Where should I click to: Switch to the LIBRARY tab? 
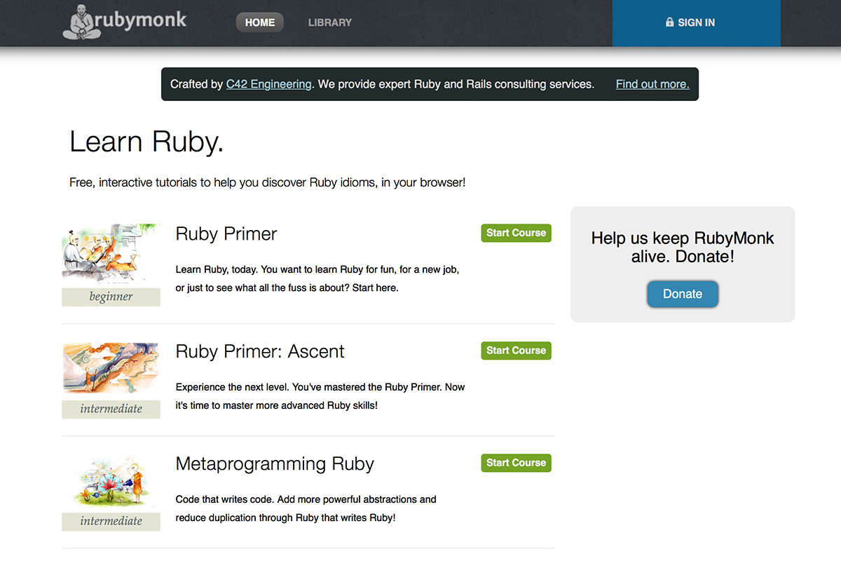point(329,22)
